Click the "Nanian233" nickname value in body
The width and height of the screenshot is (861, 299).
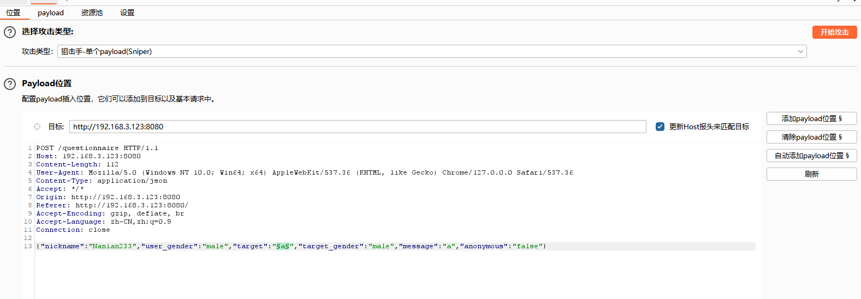tap(112, 247)
